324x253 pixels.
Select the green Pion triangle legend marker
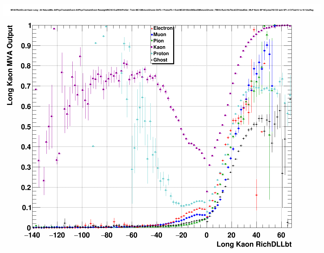pos(152,41)
